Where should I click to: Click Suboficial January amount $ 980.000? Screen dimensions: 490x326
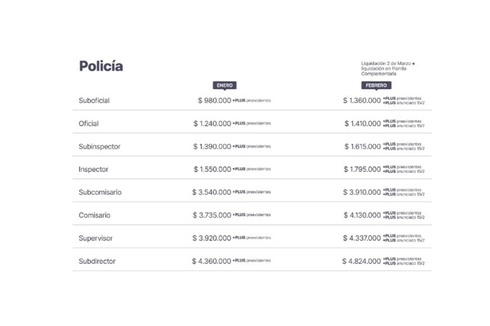point(215,101)
